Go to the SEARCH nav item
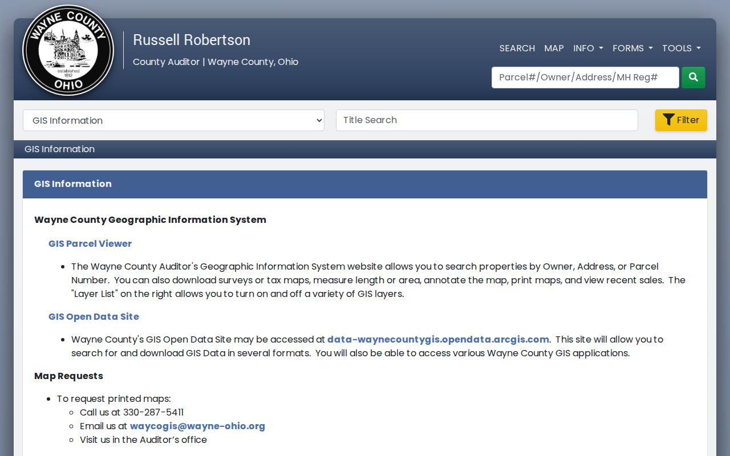 click(x=517, y=48)
